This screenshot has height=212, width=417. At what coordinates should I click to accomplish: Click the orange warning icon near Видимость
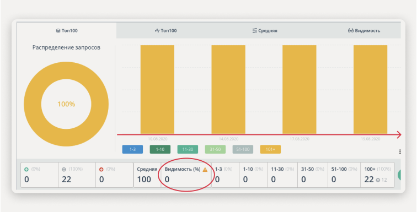pos(205,170)
